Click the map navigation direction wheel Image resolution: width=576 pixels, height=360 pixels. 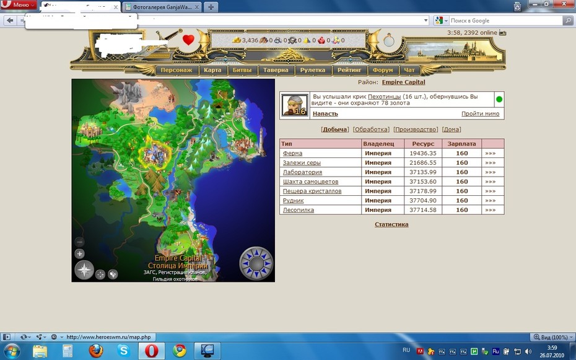[x=256, y=263]
